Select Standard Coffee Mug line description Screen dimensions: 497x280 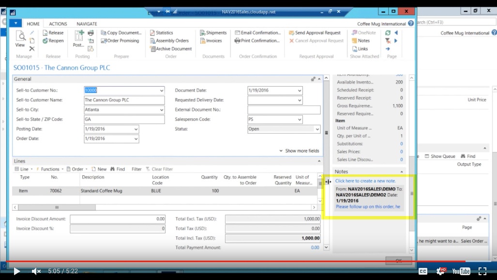102,191
